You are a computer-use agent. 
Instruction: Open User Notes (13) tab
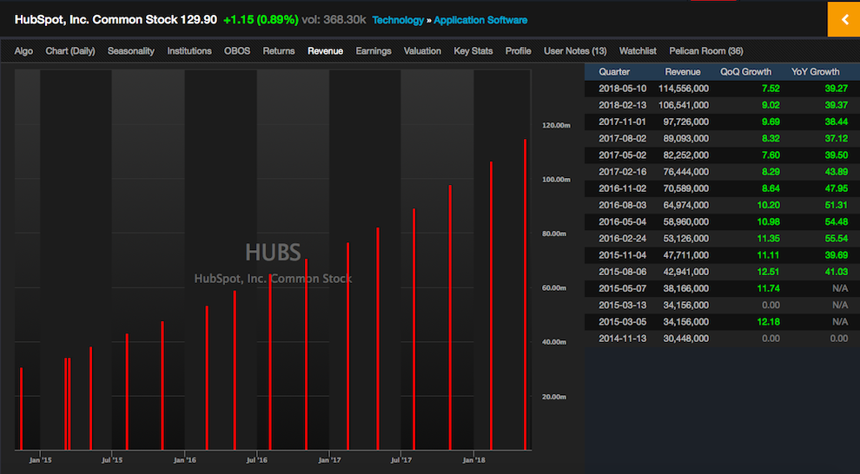click(x=575, y=51)
